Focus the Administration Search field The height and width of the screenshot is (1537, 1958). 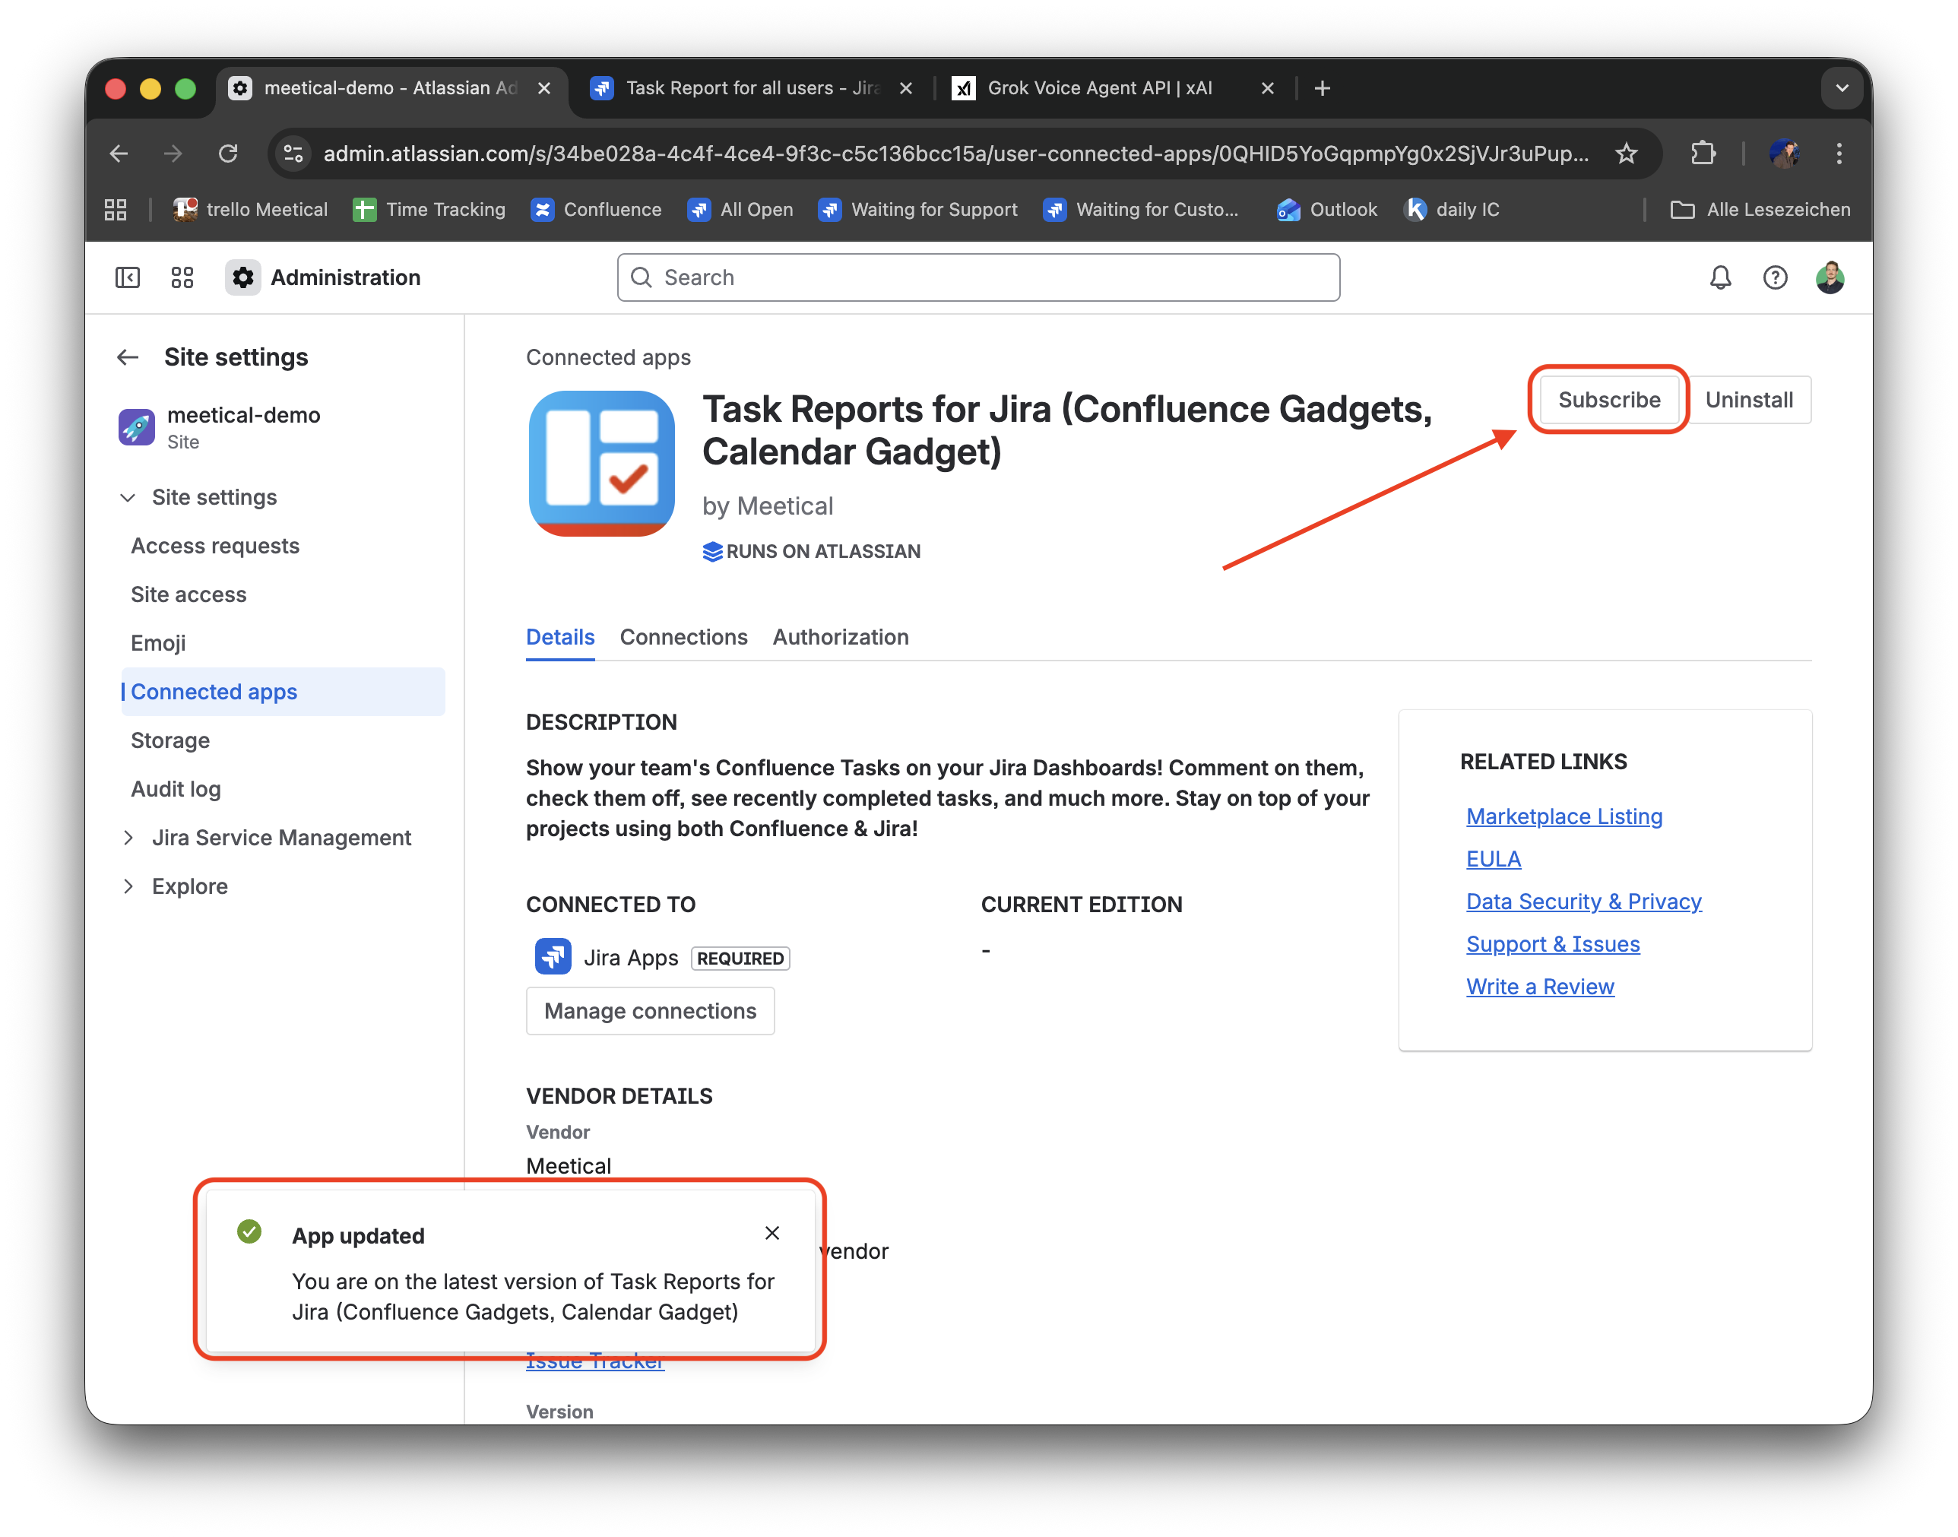978,277
